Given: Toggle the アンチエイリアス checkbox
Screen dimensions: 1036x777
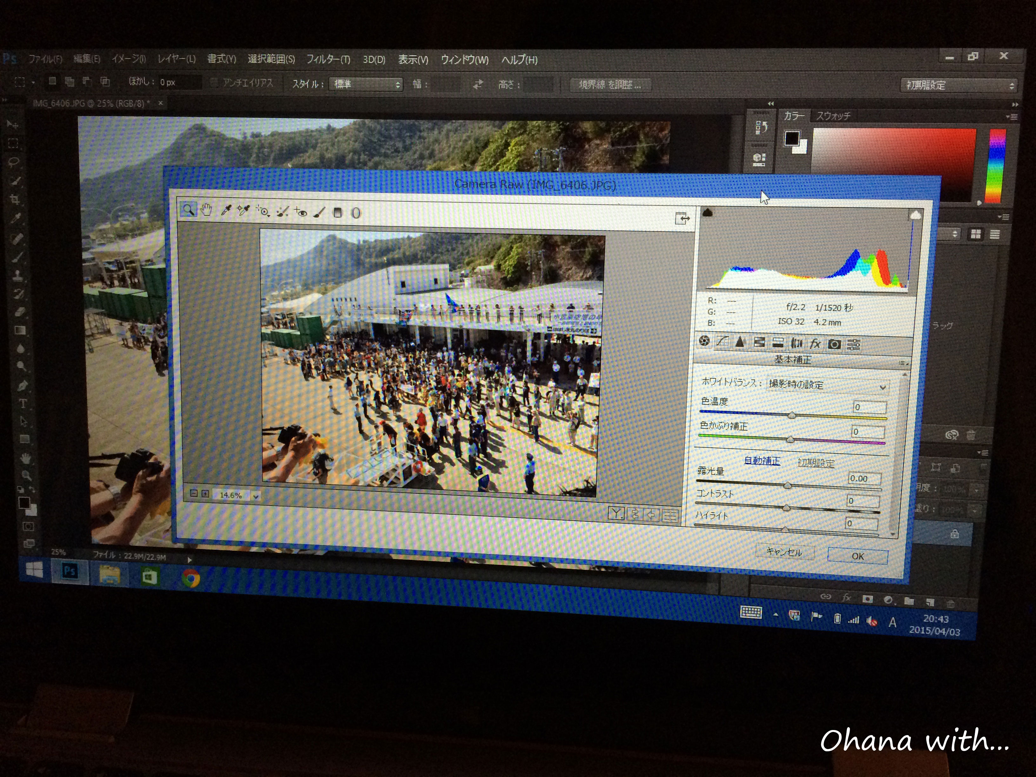Looking at the screenshot, I should click(214, 83).
